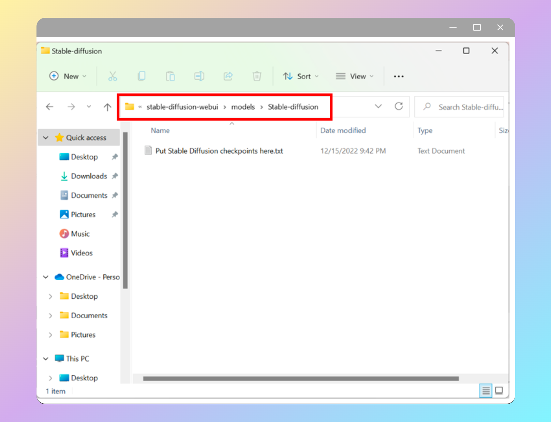Image resolution: width=551 pixels, height=422 pixels.
Task: Sort files by Date modified column
Action: pyautogui.click(x=343, y=131)
